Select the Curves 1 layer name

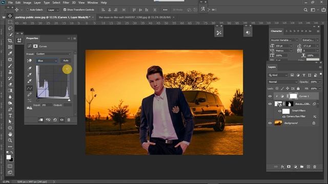tap(304, 96)
